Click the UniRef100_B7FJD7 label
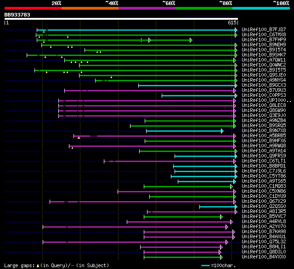This screenshot has height=269, width=294. pos(264,29)
